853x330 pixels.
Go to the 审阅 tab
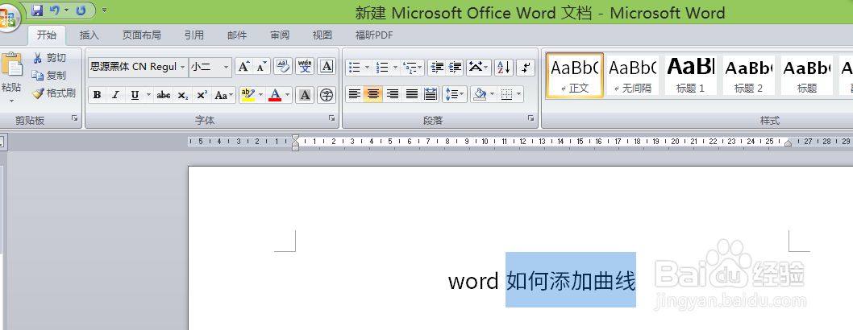(280, 35)
